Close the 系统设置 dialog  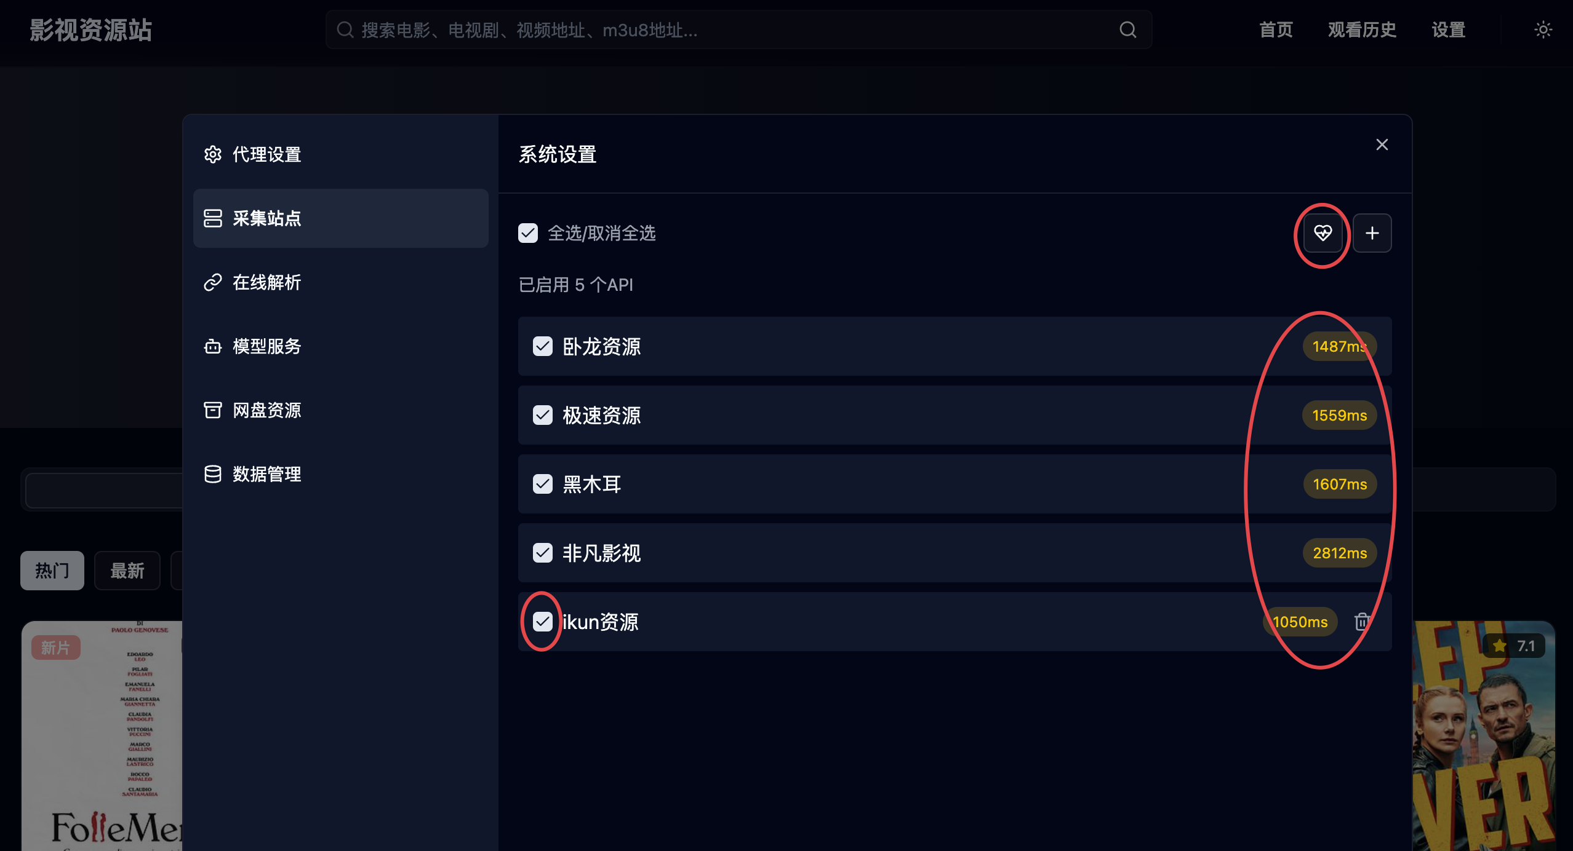coord(1382,144)
